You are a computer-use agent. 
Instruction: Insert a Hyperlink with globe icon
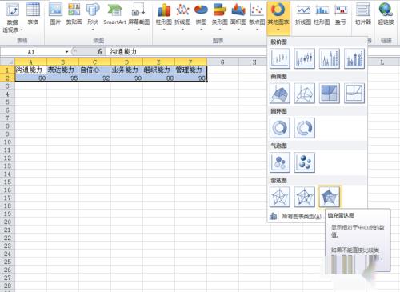(386, 14)
